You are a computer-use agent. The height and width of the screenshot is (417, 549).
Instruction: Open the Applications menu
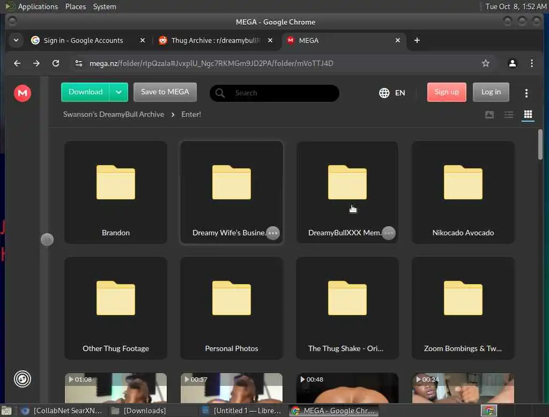pyautogui.click(x=38, y=6)
